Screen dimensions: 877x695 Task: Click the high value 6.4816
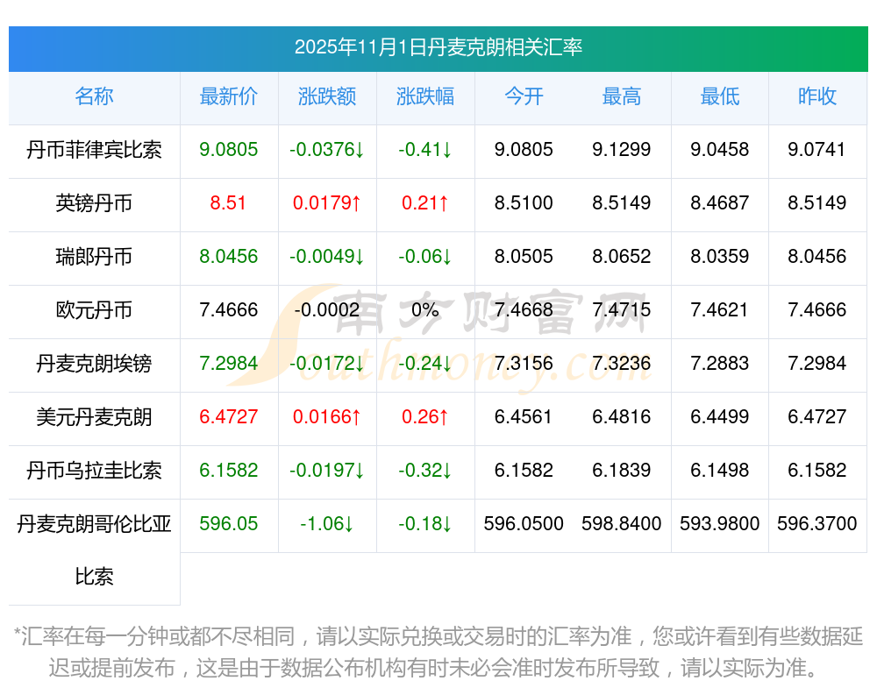[x=622, y=416]
